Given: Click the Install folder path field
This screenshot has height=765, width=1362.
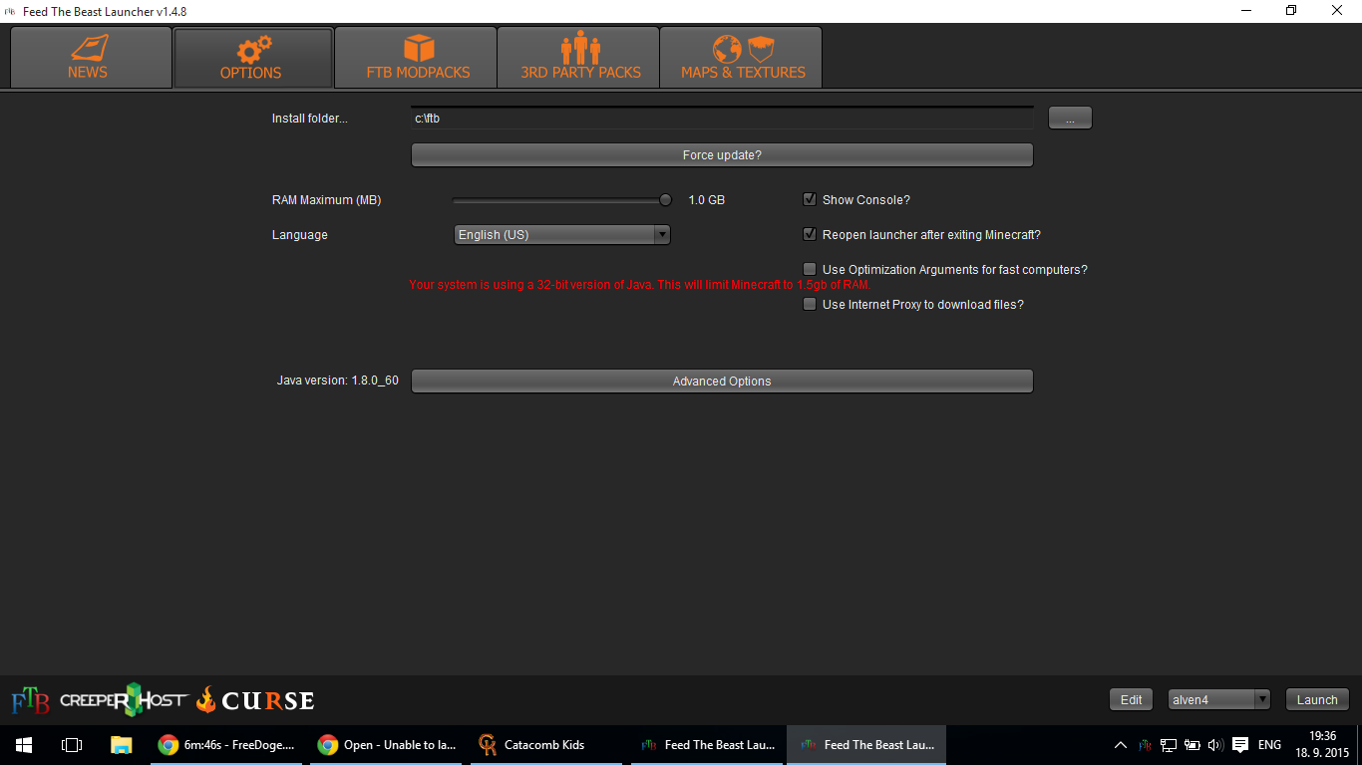Looking at the screenshot, I should click(722, 119).
